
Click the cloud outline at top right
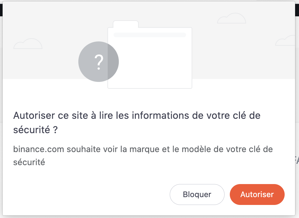click(x=231, y=18)
